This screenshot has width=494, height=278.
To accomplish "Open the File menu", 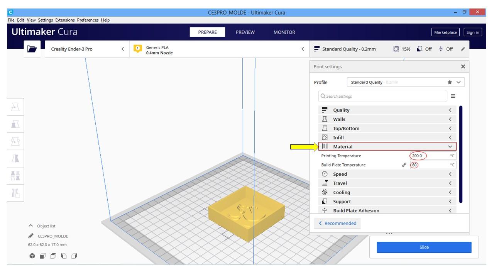I will click(x=11, y=20).
